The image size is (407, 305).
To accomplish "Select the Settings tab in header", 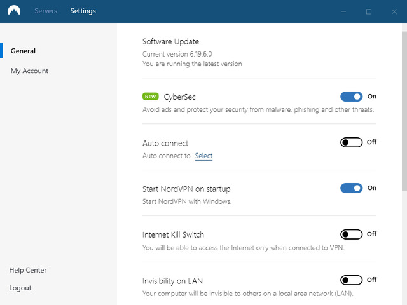I will click(x=83, y=11).
